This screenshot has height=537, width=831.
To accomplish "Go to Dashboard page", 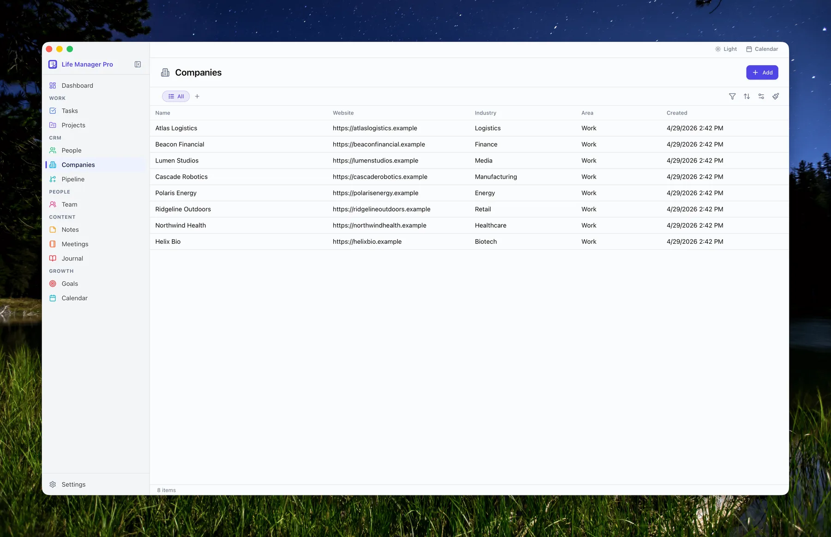I will coord(78,85).
